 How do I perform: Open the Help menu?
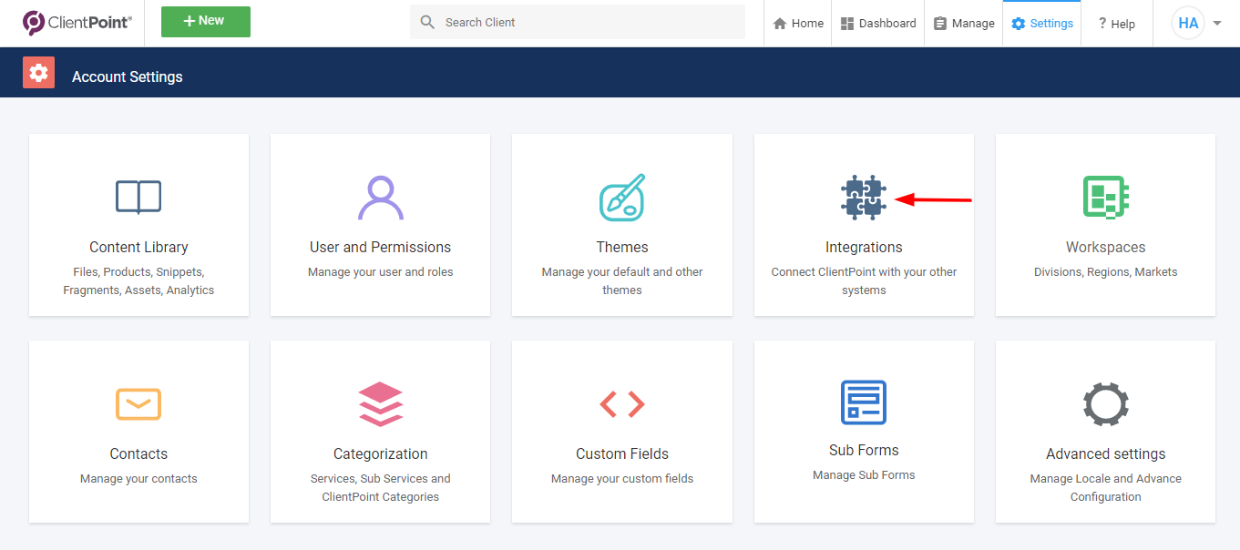coord(1116,24)
